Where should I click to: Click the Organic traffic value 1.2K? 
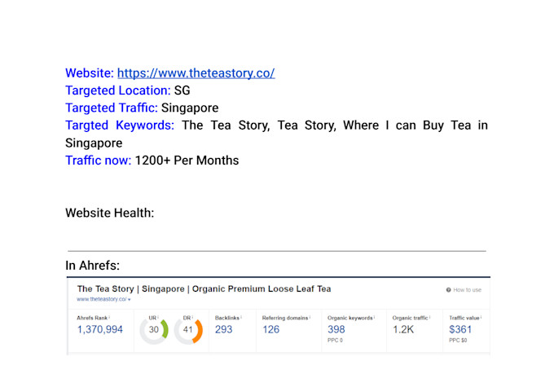(x=403, y=329)
